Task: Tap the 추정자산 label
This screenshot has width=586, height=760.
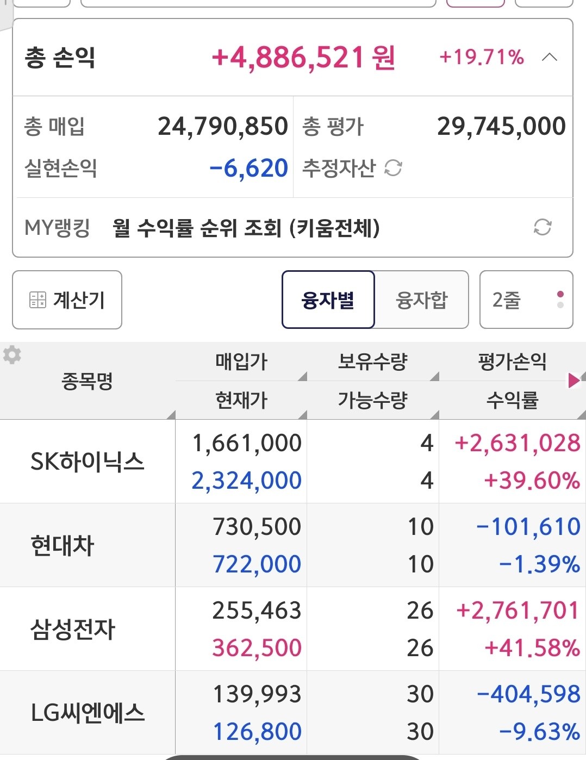Action: click(339, 168)
